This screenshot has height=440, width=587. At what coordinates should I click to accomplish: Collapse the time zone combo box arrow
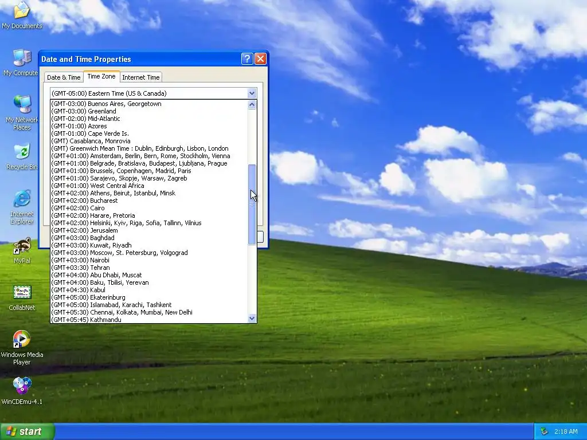[x=252, y=93]
